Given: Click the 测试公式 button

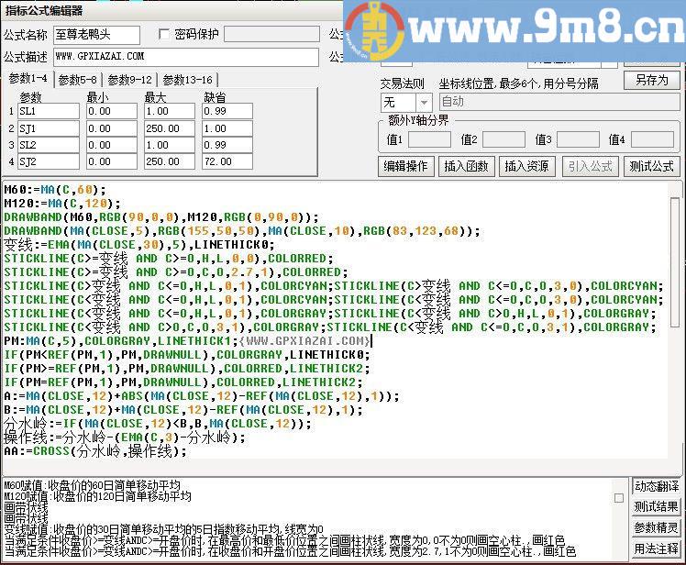Looking at the screenshot, I should coord(652,166).
